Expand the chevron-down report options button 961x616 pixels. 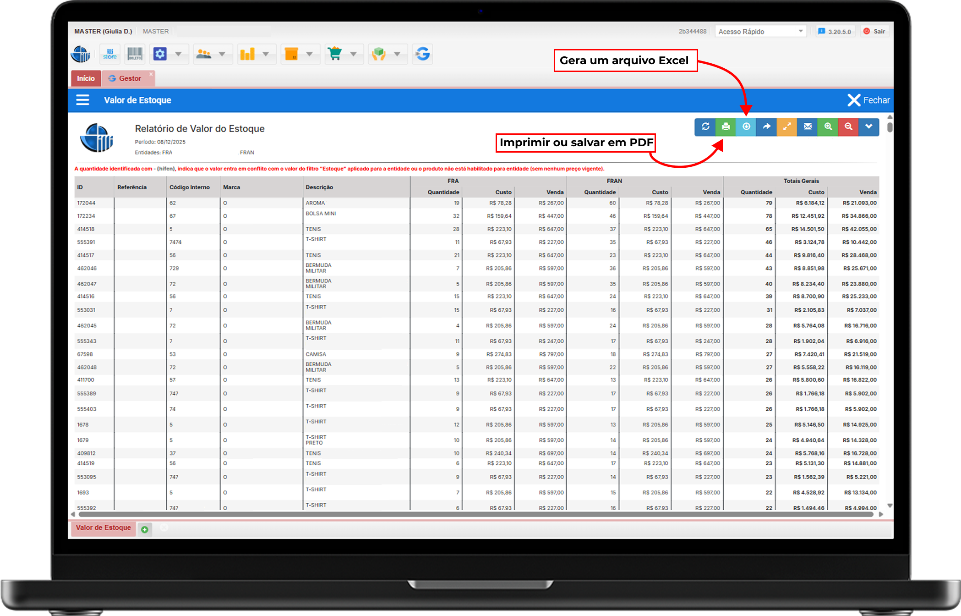tap(868, 127)
